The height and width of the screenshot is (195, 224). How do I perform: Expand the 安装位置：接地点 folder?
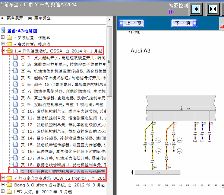[3, 44]
